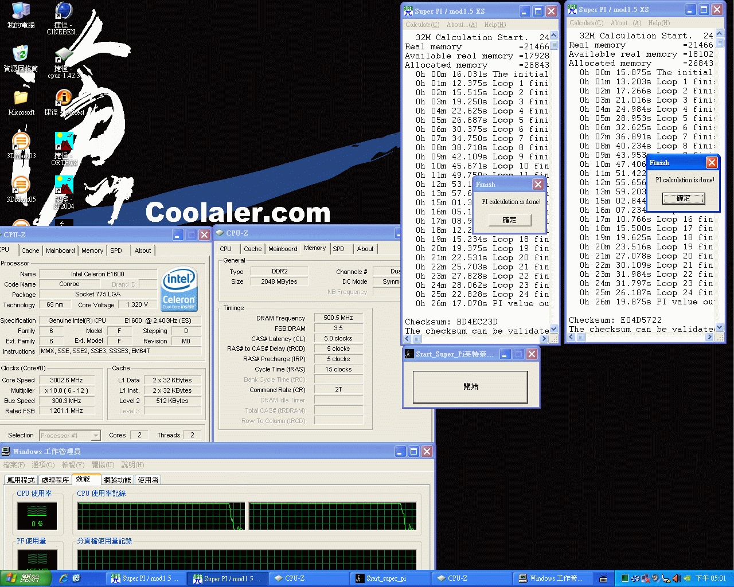Launch the 3DMark03 shortcut
Screen dimensions: 734x587
tap(21, 141)
